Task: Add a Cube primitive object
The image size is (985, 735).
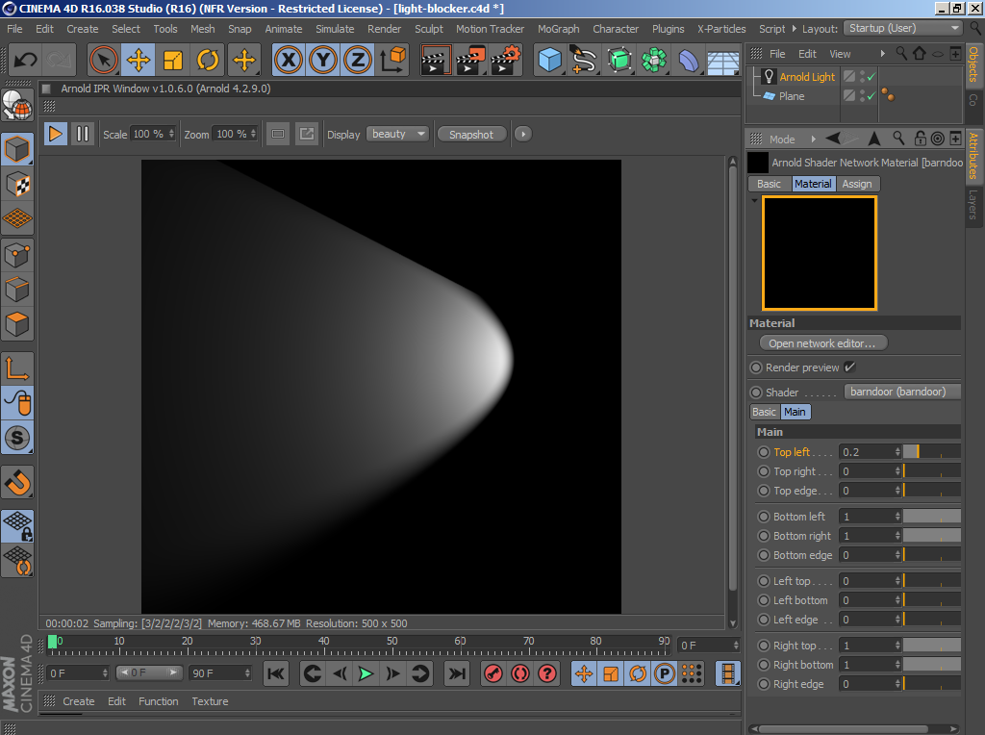Action: (x=549, y=61)
